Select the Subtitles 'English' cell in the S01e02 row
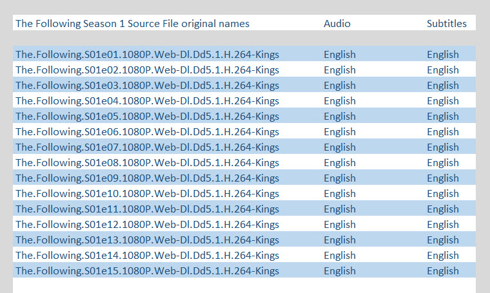The height and width of the screenshot is (293, 490). click(443, 70)
